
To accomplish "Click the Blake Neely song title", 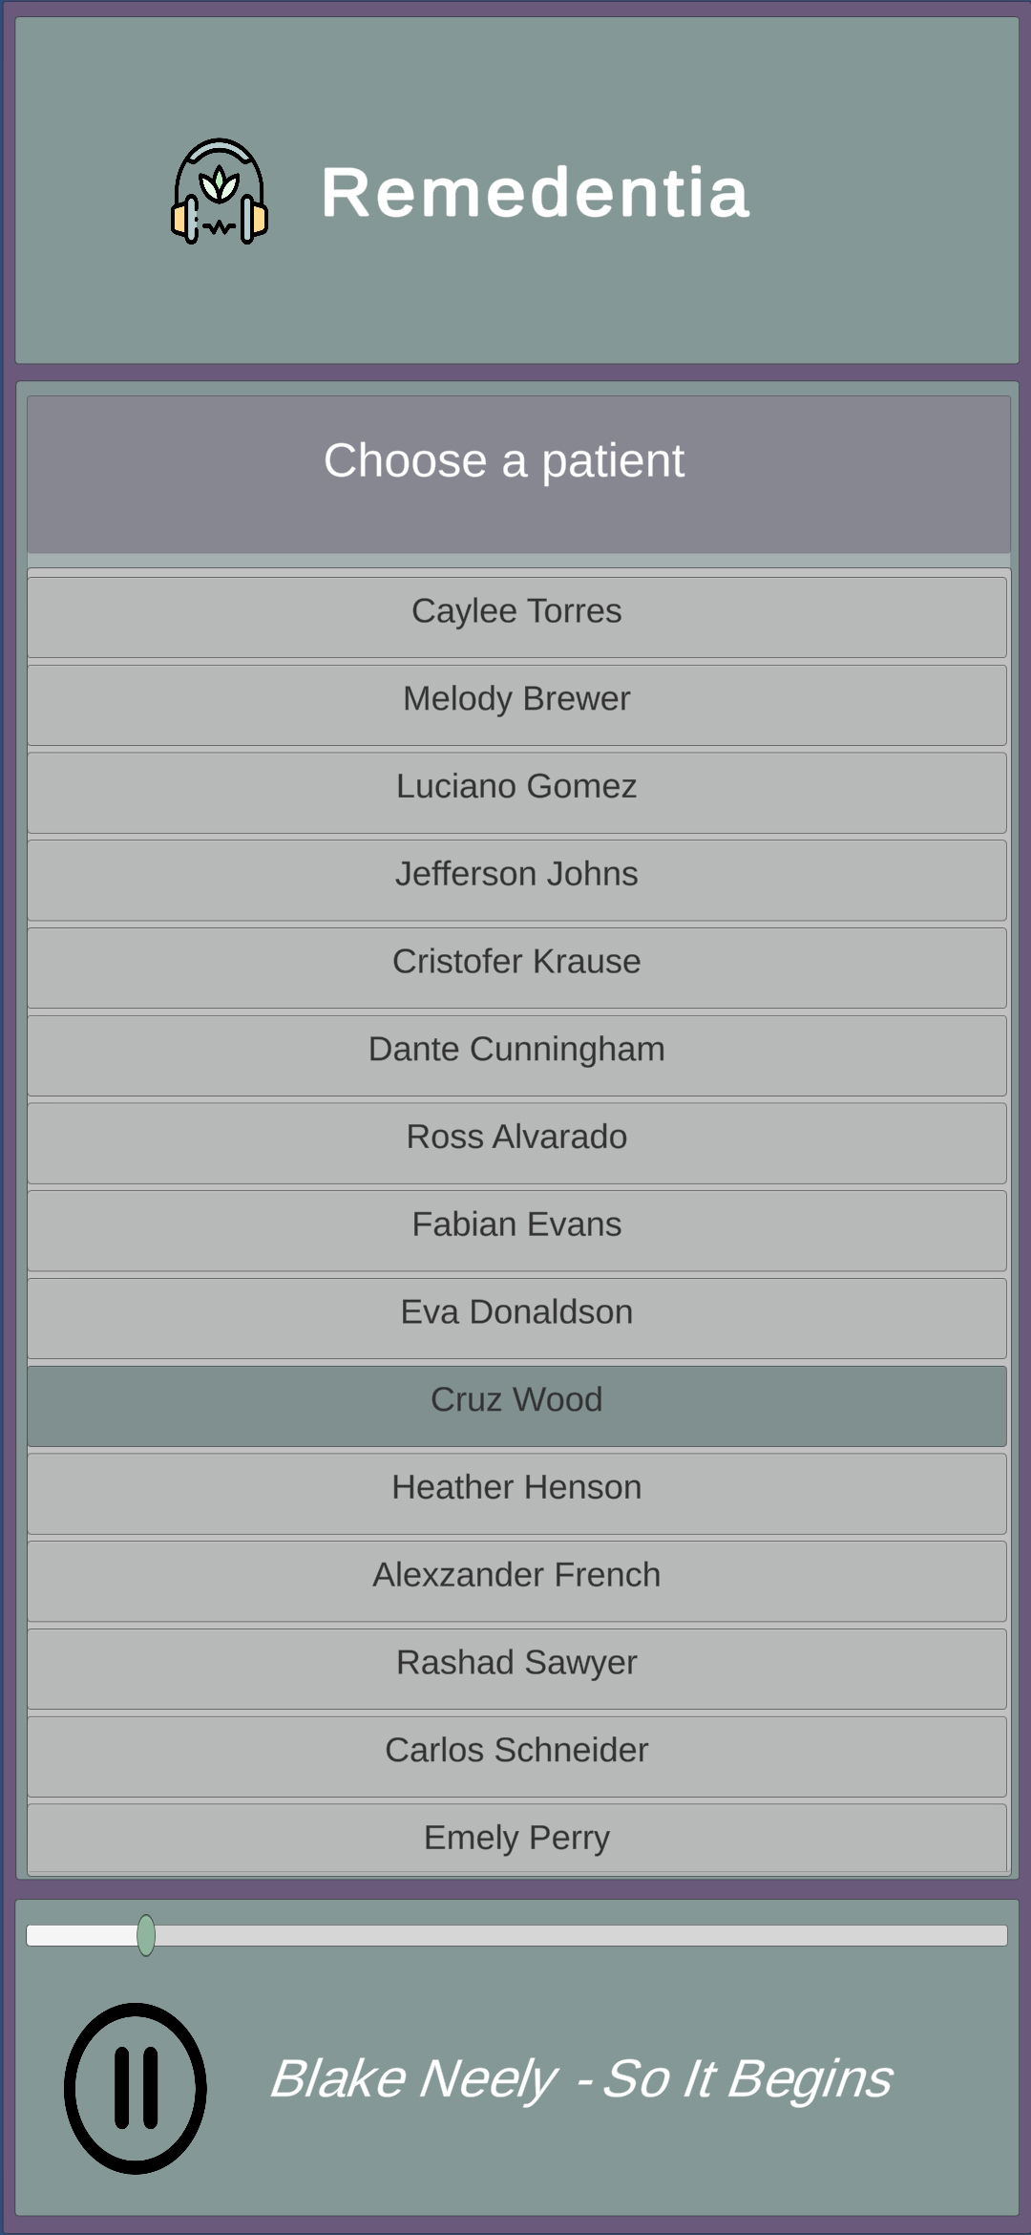I will click(581, 2078).
